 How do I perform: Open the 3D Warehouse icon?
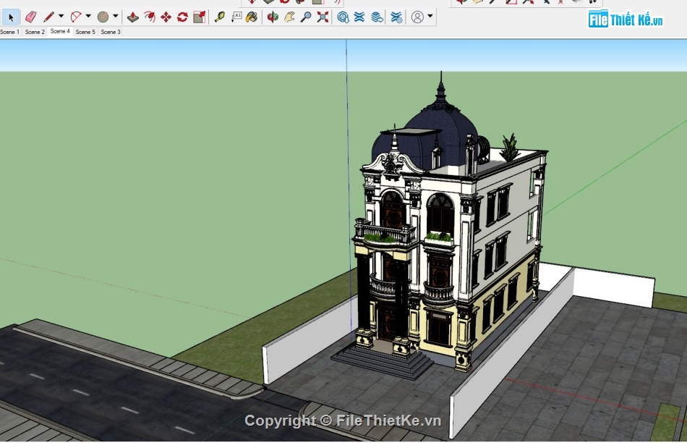343,17
